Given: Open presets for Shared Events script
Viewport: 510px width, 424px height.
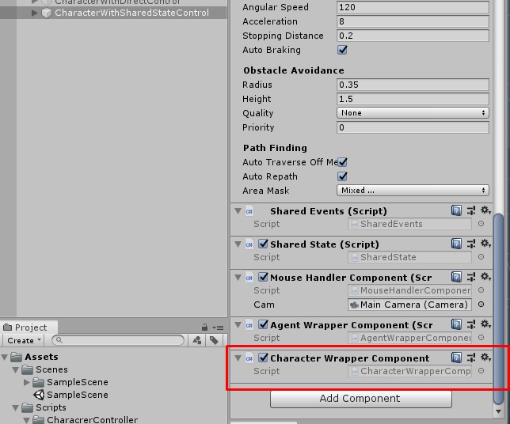Looking at the screenshot, I should pos(471,210).
